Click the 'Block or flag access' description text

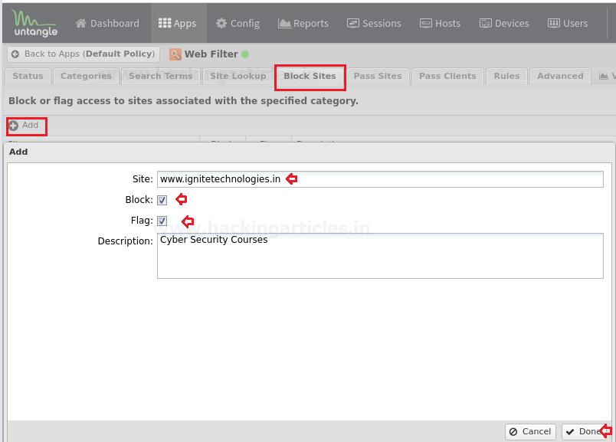point(183,101)
